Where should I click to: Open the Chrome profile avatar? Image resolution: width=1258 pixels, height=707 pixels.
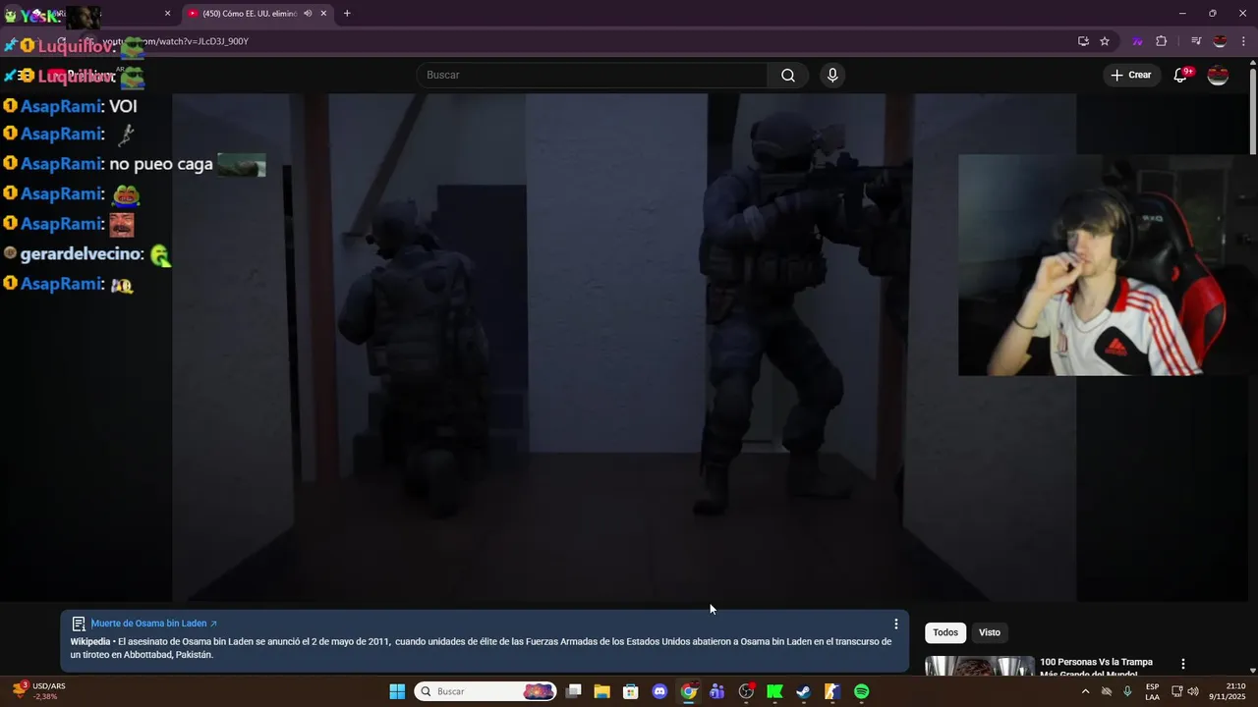[1220, 41]
